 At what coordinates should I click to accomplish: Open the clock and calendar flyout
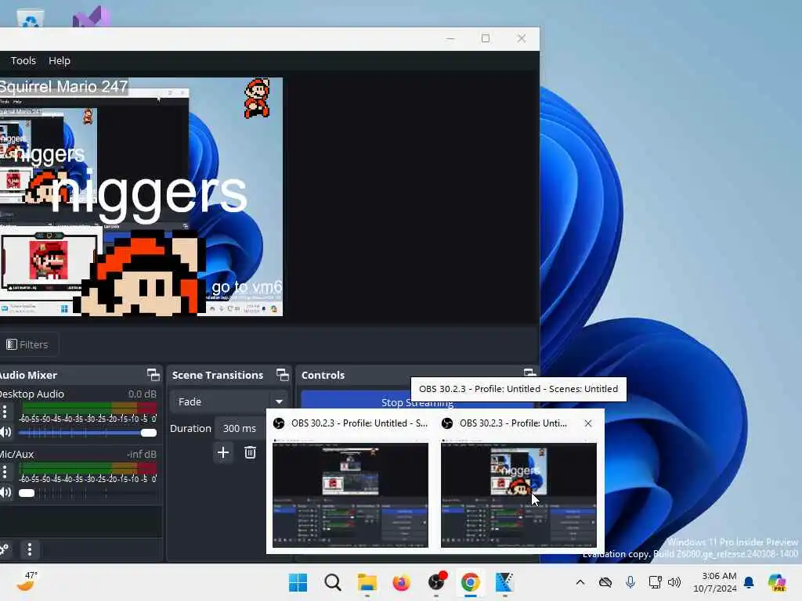click(x=715, y=582)
